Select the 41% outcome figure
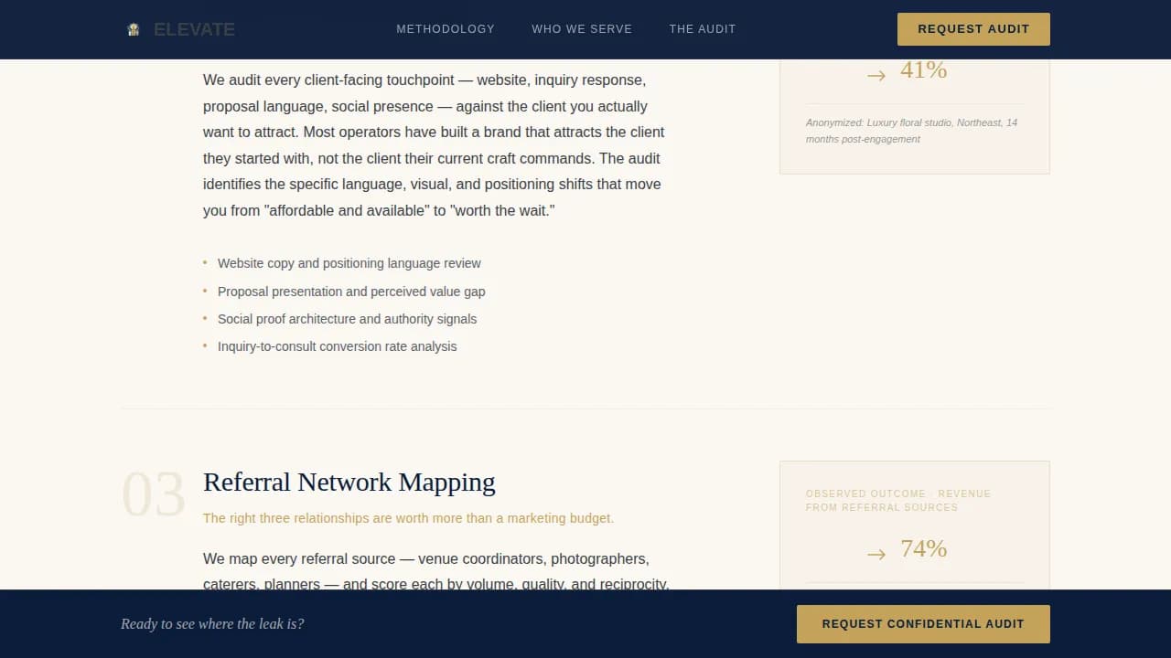 [923, 69]
